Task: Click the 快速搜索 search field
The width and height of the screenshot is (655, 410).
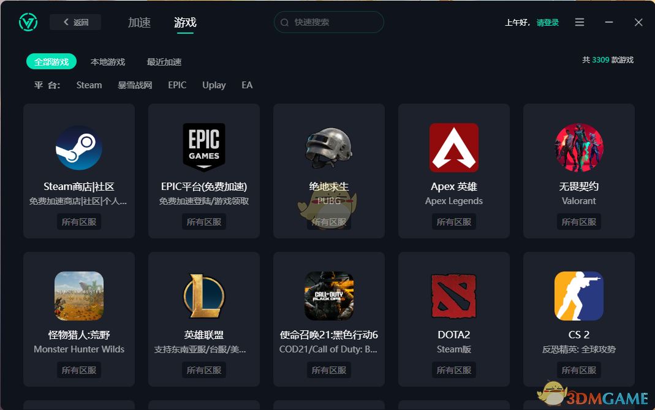Action: point(329,22)
